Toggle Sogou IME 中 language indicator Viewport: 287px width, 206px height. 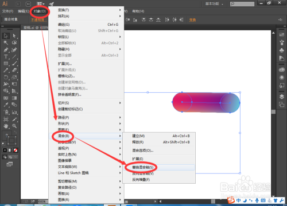[239, 200]
